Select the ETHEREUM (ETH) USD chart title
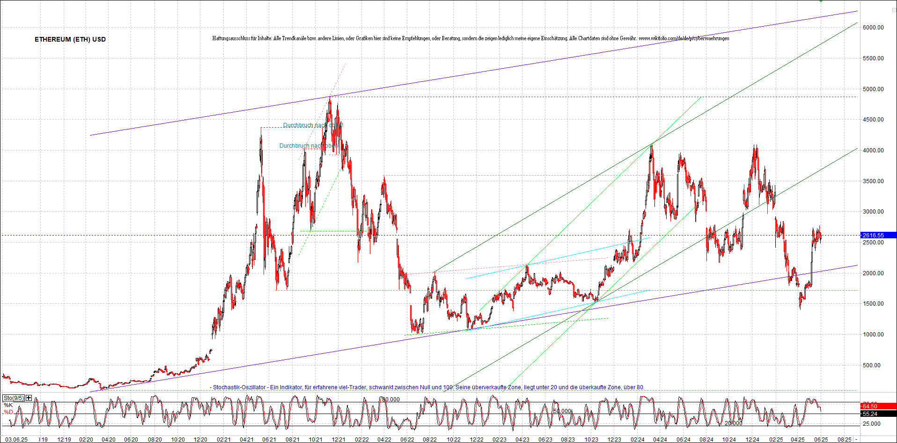The image size is (897, 443). click(x=70, y=40)
